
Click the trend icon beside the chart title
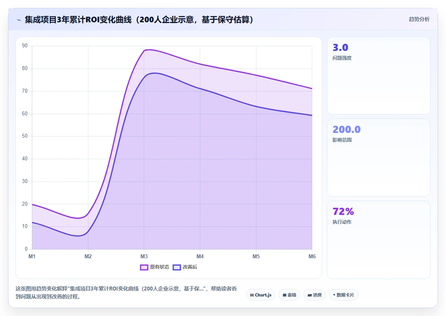19,20
